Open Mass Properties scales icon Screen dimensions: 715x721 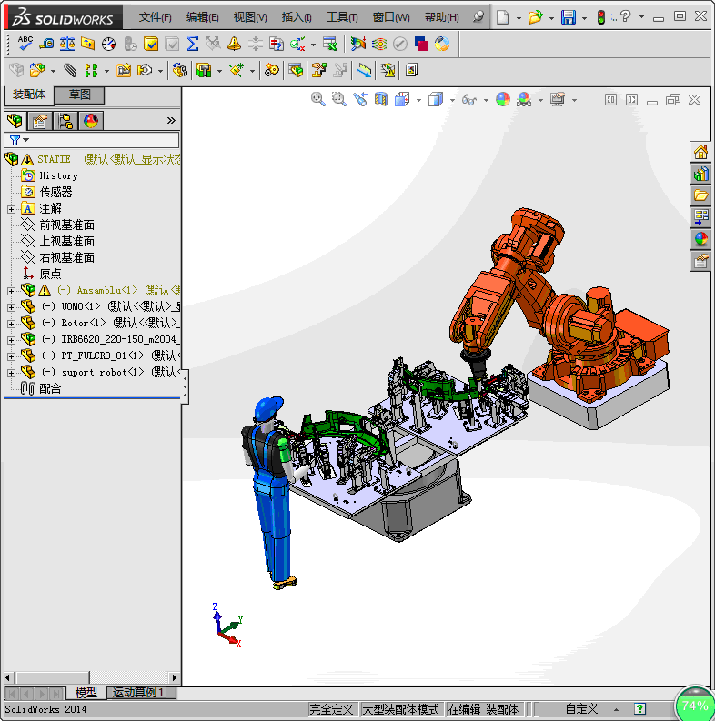(67, 44)
